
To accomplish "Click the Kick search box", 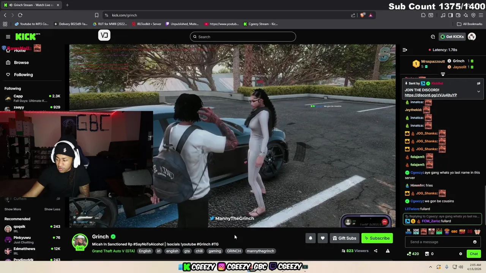I will [x=243, y=37].
